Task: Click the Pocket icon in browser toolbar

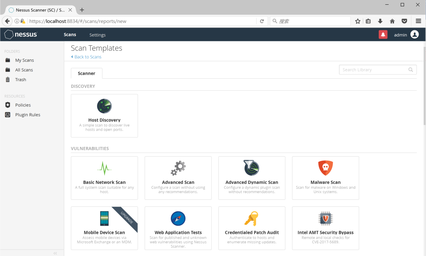Action: [x=404, y=21]
